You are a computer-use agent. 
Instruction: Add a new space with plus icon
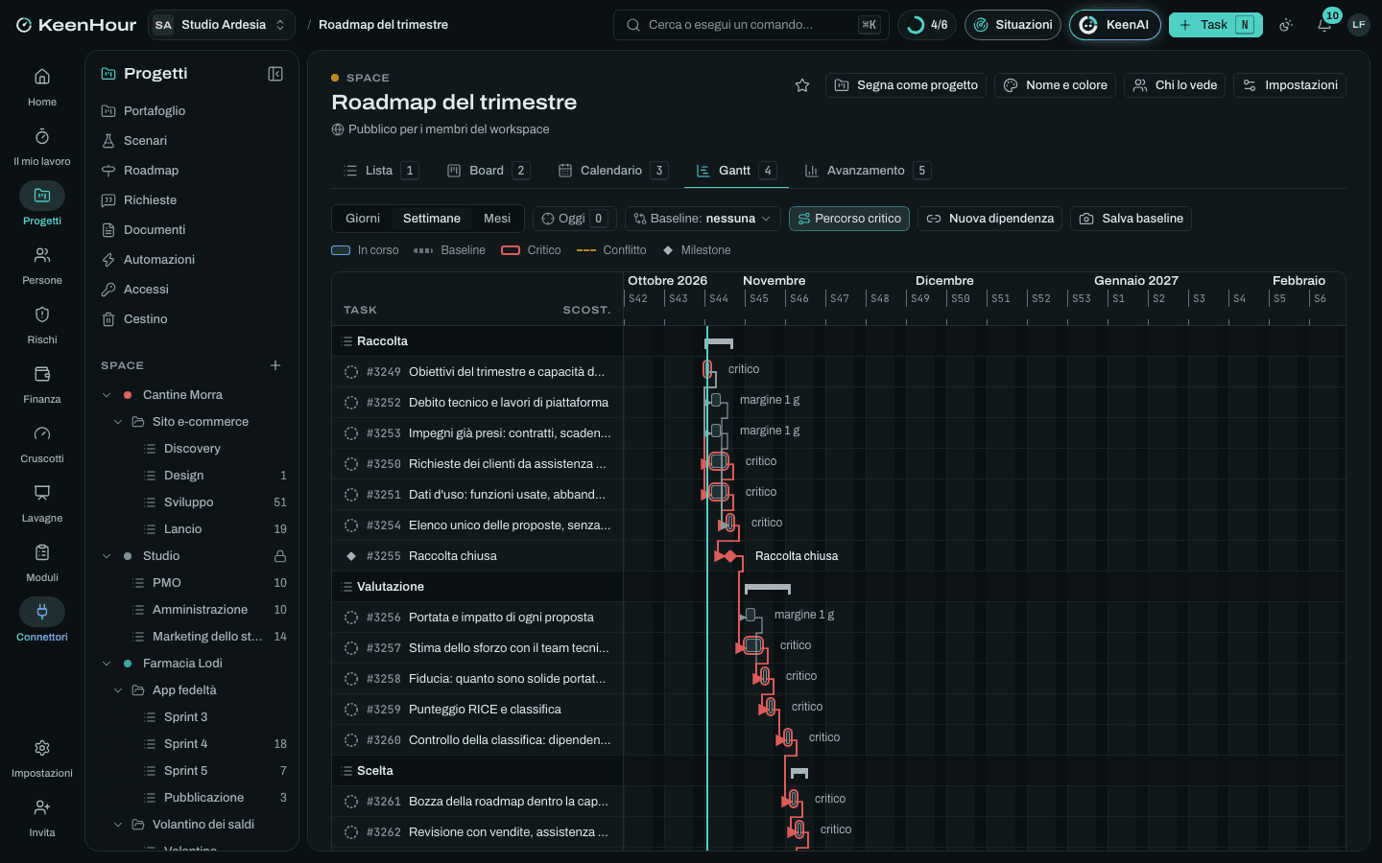tap(275, 365)
